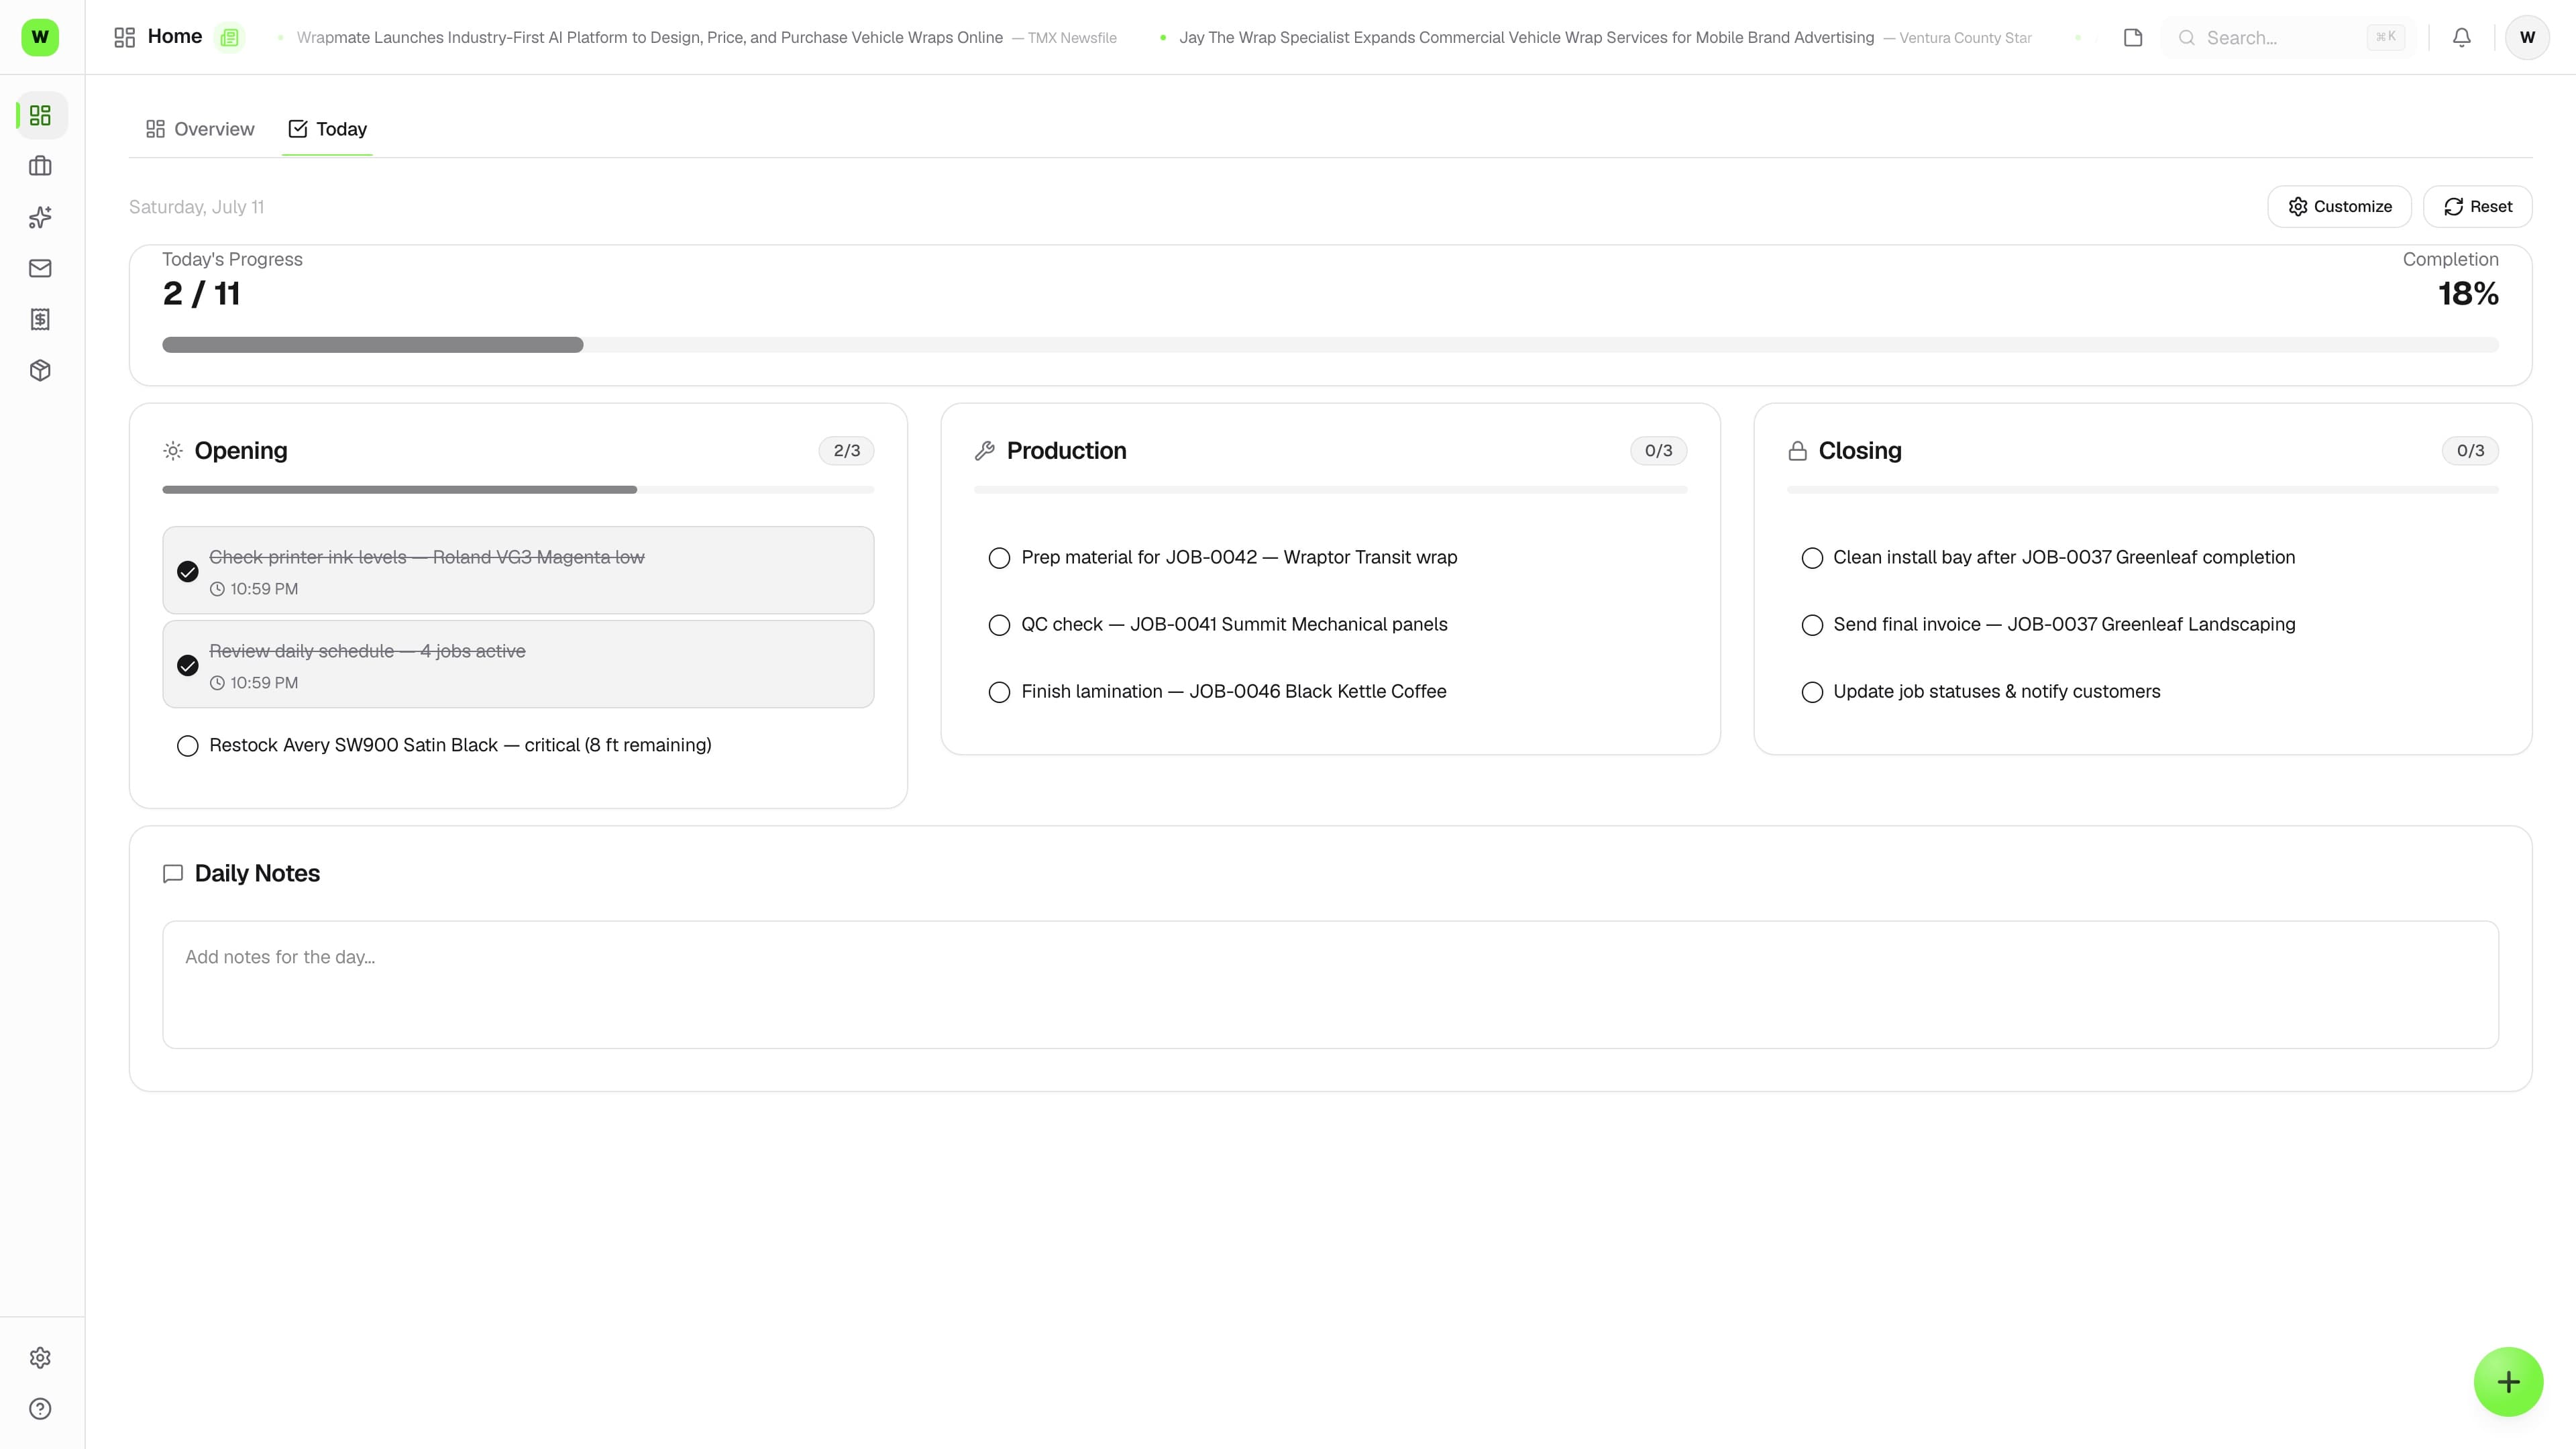Click the notes page icon in top bar

coord(2133,37)
